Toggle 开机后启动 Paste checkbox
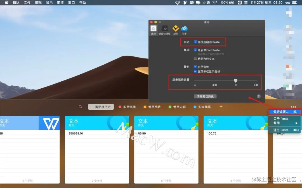The height and width of the screenshot is (188, 302). click(195, 42)
